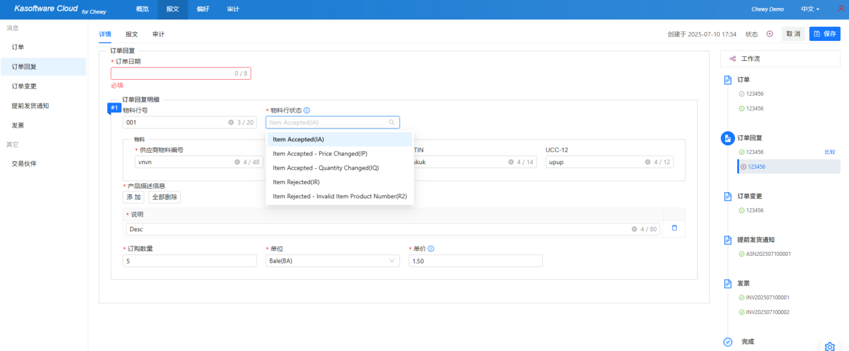Click the settings gear icon at bottom right
Screen dimensions: 849x351
tap(830, 346)
